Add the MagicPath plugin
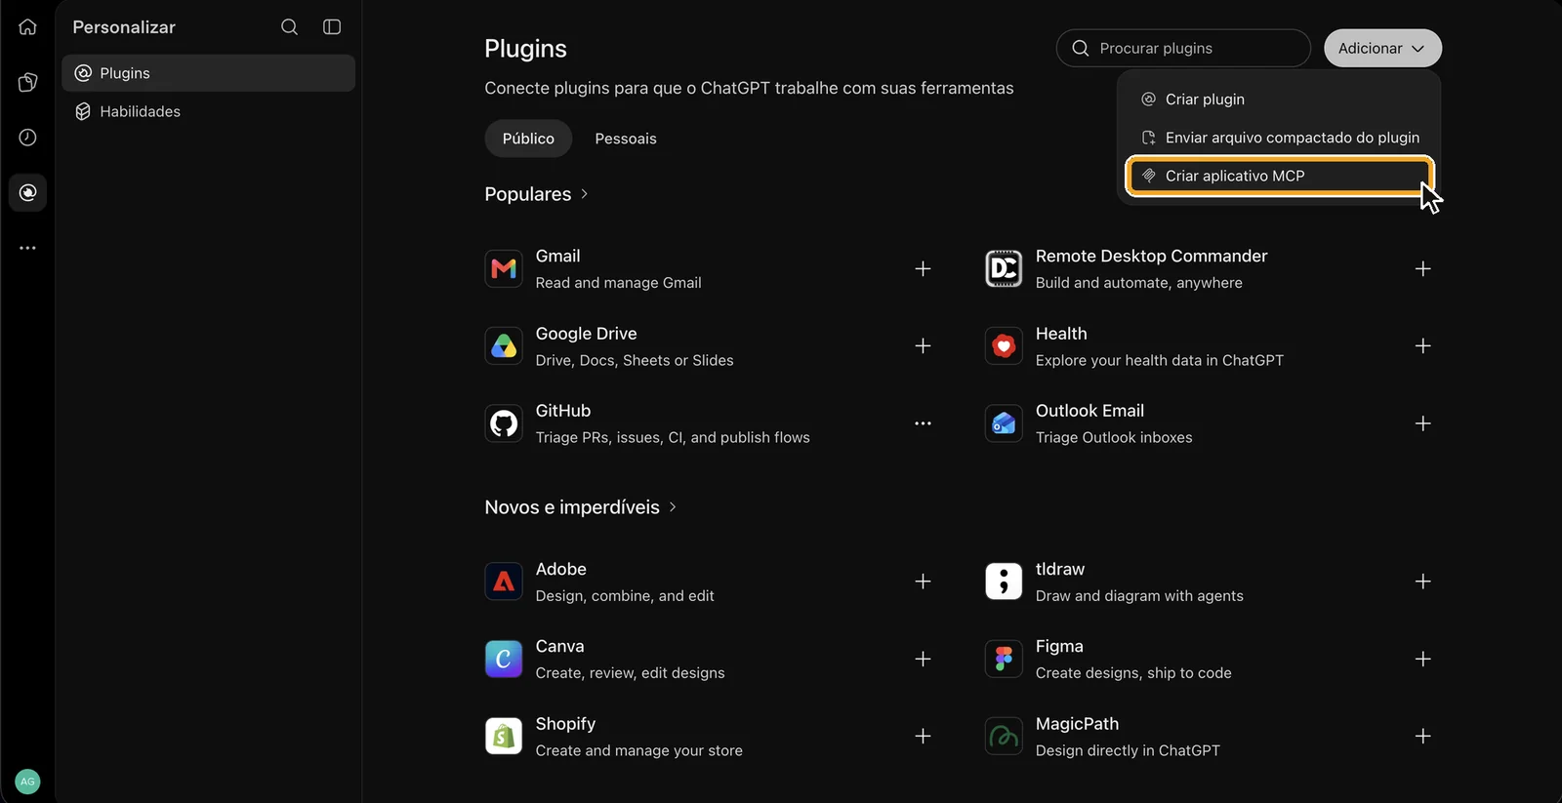This screenshot has height=803, width=1562. (1422, 736)
